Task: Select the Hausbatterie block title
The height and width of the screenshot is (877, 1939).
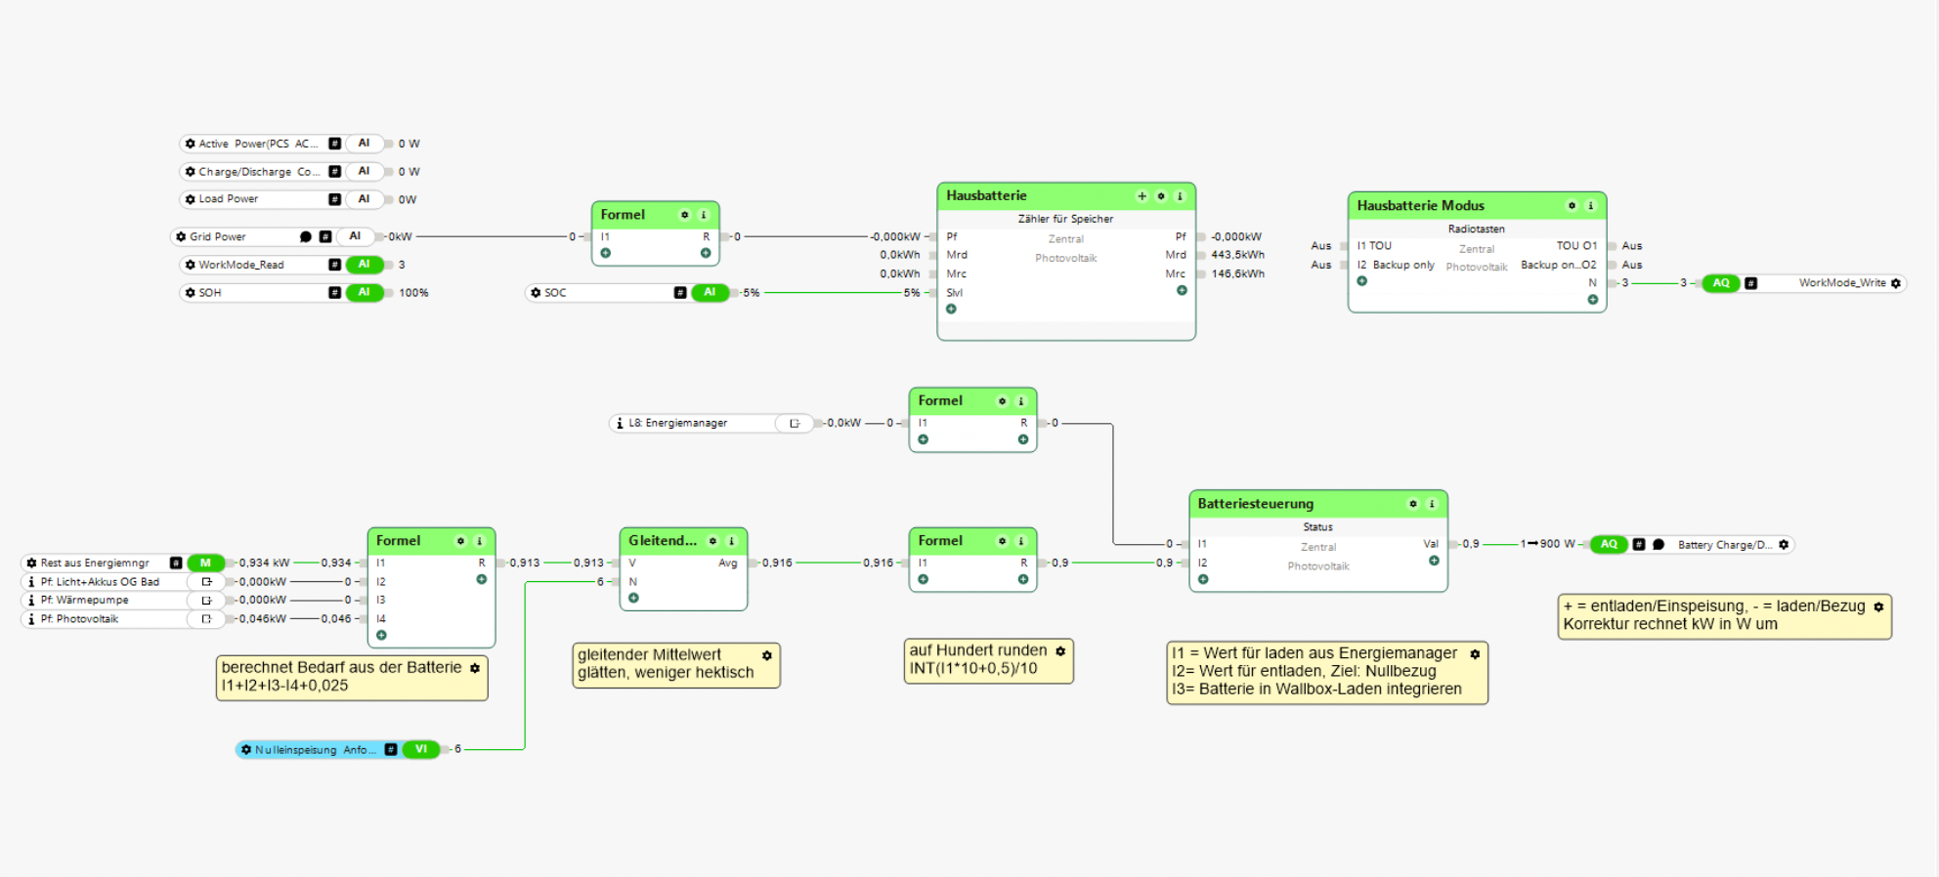Action: tap(986, 196)
